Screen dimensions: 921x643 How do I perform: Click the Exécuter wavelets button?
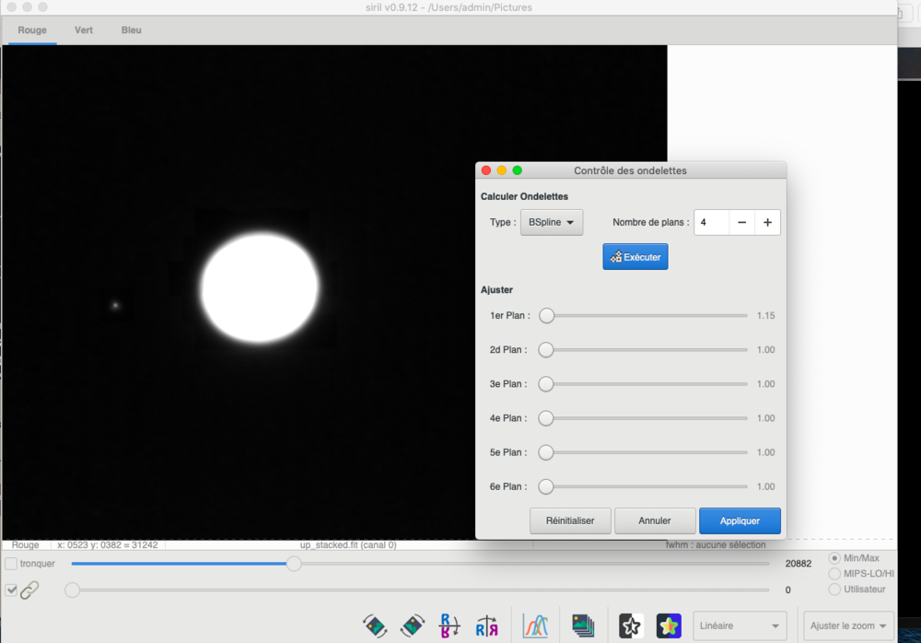coord(635,257)
